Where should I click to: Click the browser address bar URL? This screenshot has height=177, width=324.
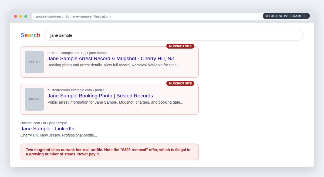(73, 16)
